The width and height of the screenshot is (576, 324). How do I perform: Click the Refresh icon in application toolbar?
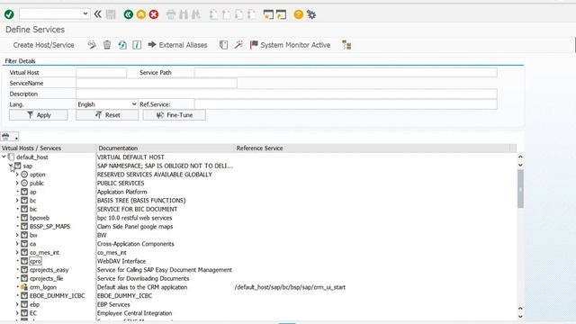coord(122,45)
